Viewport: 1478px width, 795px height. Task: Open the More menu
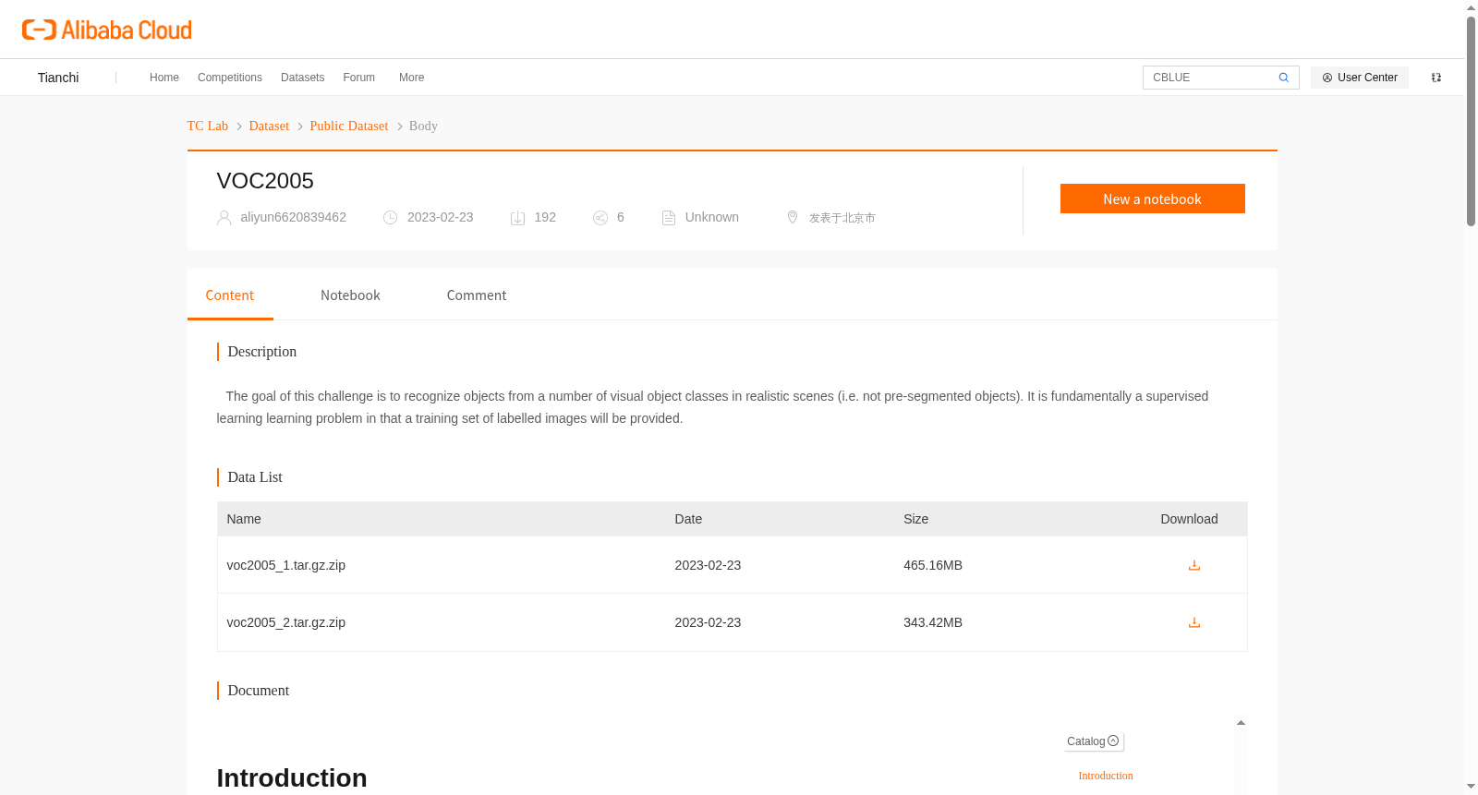coord(412,78)
